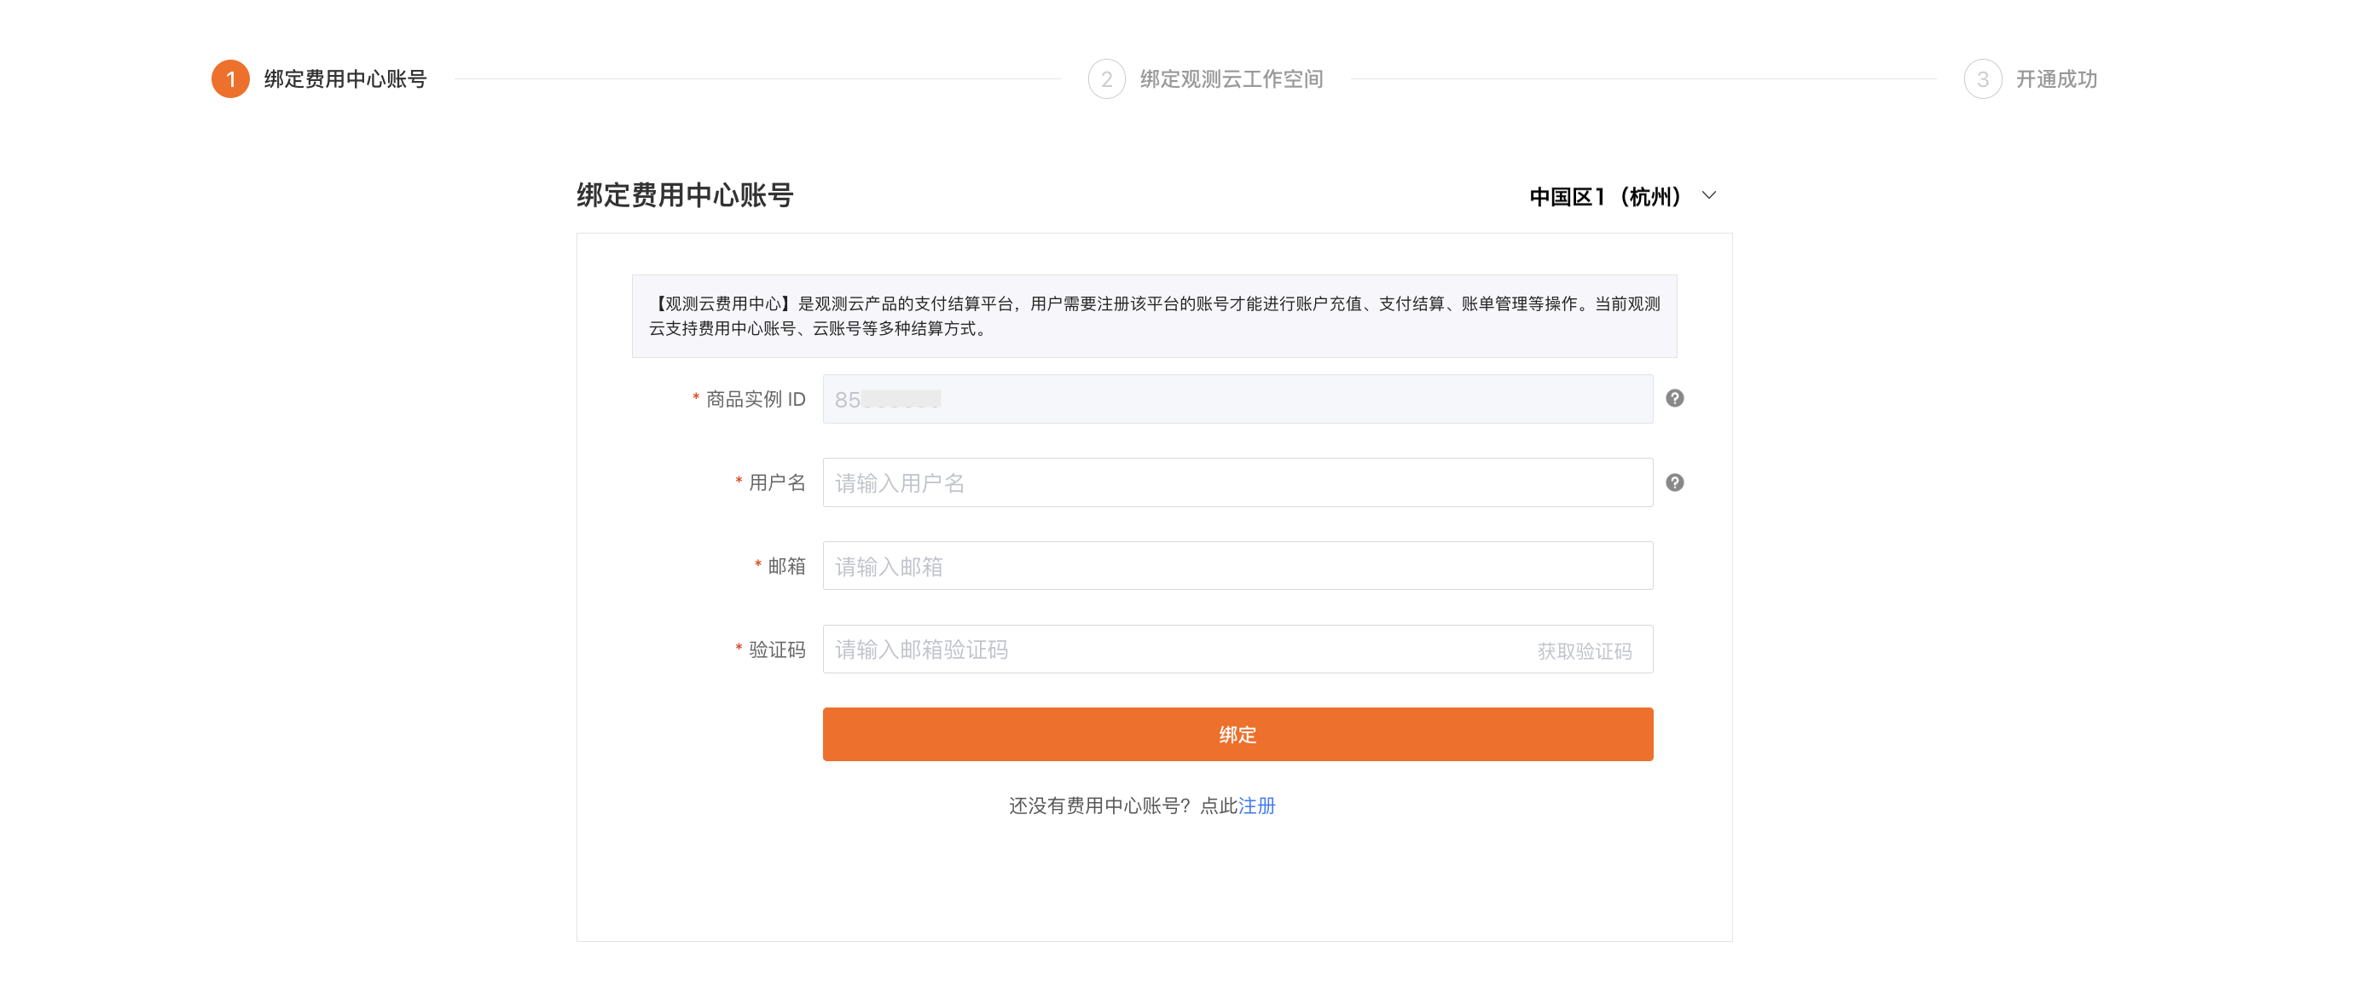Click the 绑定费用中心账号 form heading

(684, 195)
